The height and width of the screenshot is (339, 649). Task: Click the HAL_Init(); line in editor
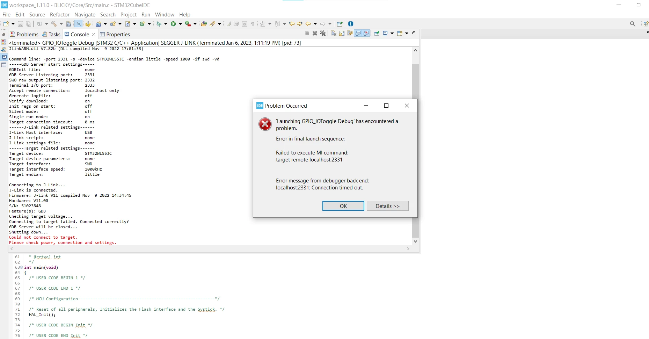click(x=42, y=315)
